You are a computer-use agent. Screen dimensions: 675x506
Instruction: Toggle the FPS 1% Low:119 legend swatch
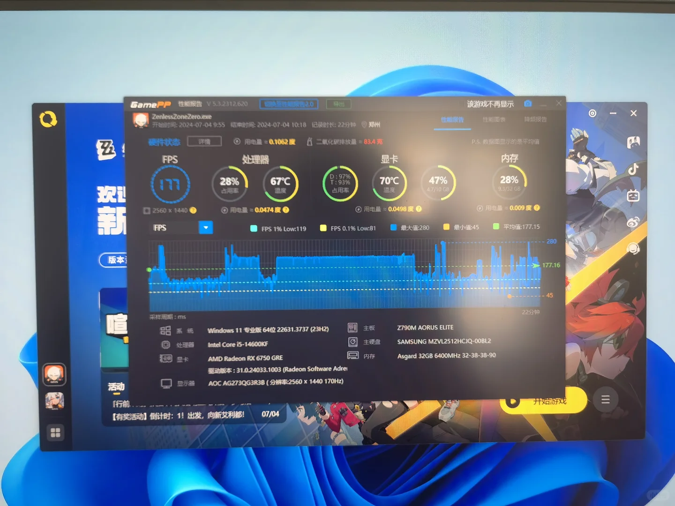pyautogui.click(x=254, y=228)
